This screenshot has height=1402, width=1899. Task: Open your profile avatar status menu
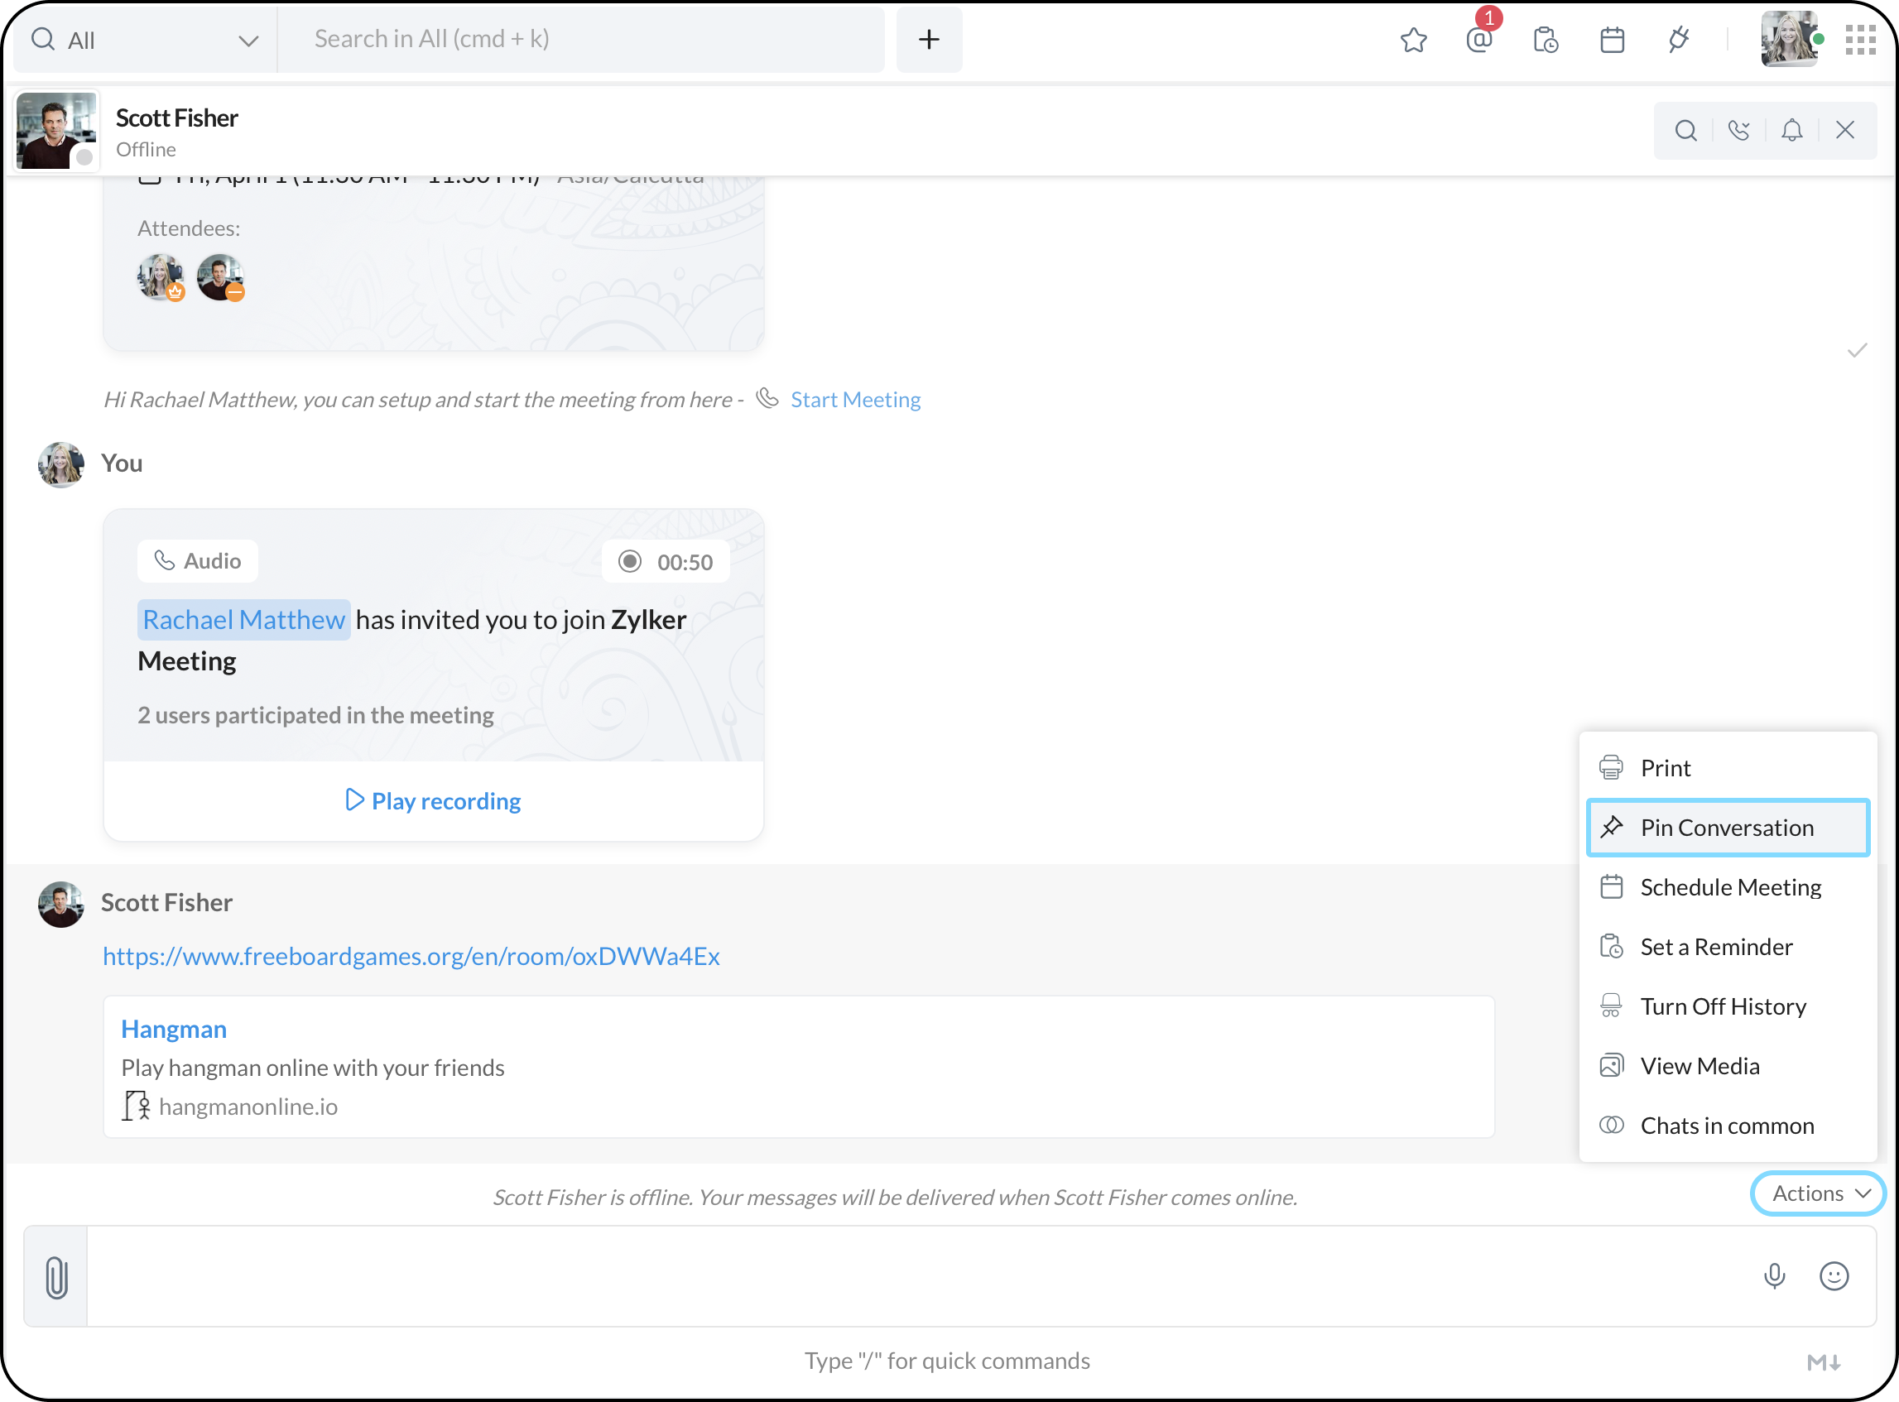pyautogui.click(x=1789, y=40)
